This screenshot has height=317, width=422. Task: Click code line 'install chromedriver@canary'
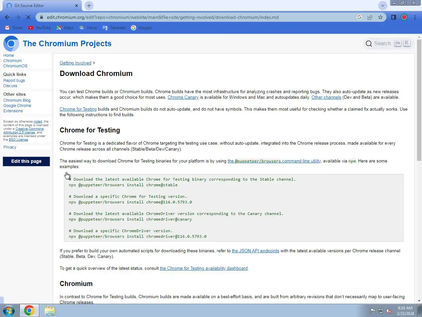pos(130,220)
